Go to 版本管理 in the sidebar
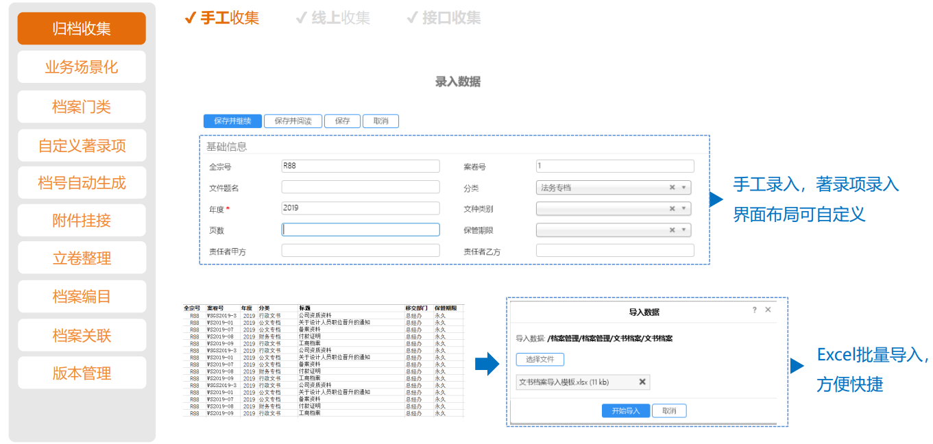933x444 pixels. tap(82, 373)
